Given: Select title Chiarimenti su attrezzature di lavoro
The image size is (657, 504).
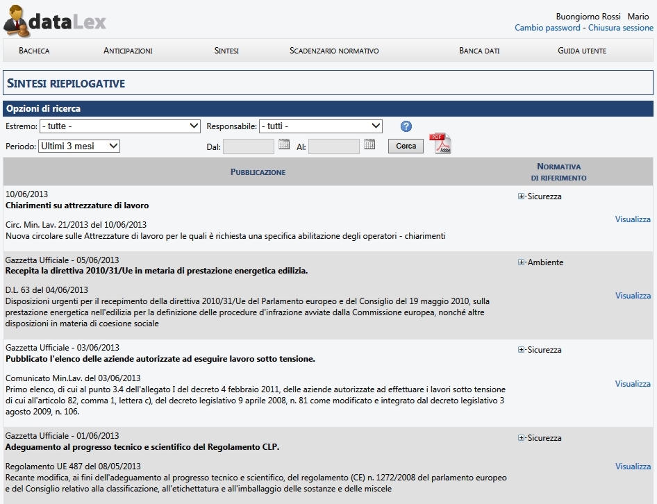Looking at the screenshot, I should 77,205.
